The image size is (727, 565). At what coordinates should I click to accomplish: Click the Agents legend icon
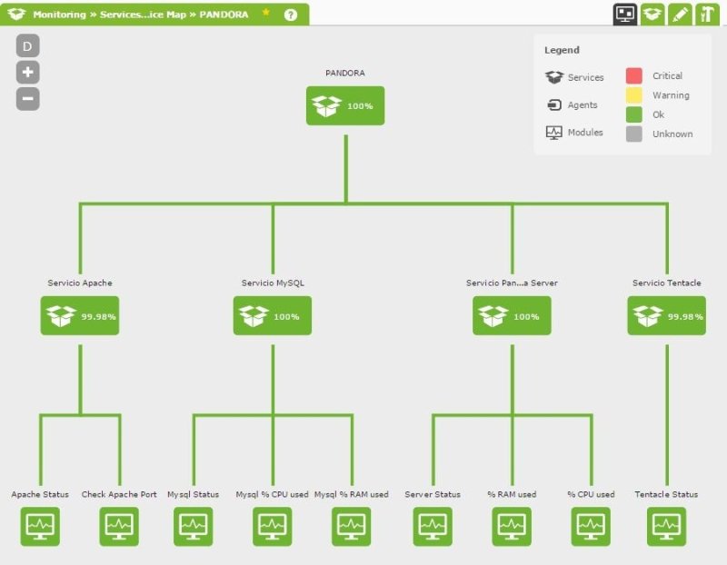tap(554, 104)
